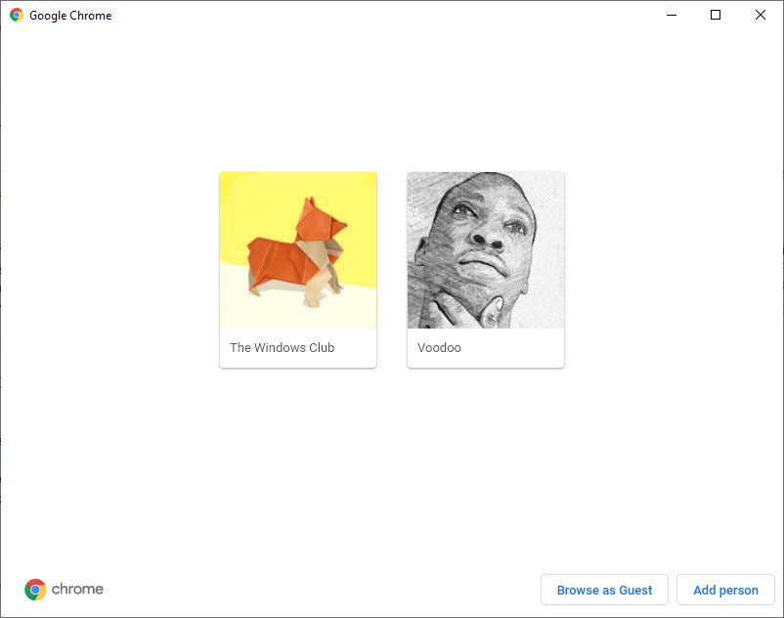The image size is (784, 618).
Task: Minimize the Google Chrome window
Action: pos(672,16)
